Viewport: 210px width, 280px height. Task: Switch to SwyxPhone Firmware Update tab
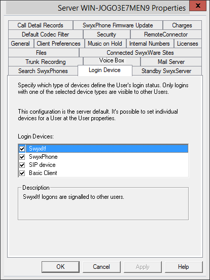[118, 25]
